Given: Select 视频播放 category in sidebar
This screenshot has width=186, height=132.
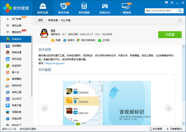Looking at the screenshot, I should [x=16, y=45].
